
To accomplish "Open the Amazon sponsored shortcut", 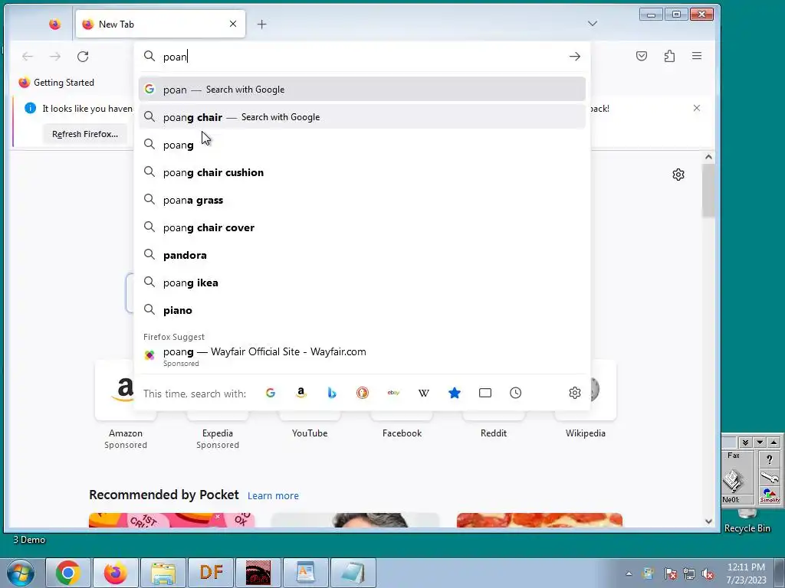I will (x=126, y=405).
